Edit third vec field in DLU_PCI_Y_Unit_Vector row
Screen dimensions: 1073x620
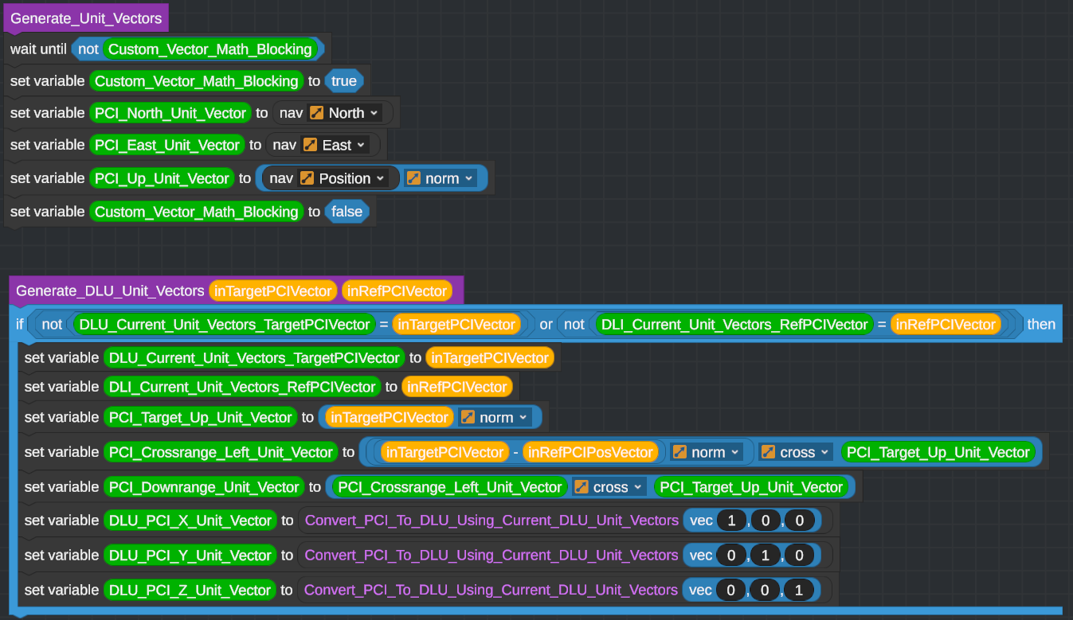click(x=800, y=556)
